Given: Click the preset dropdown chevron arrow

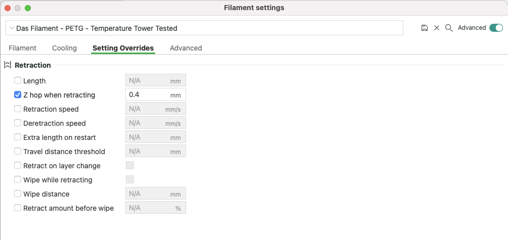Looking at the screenshot, I should tap(12, 28).
